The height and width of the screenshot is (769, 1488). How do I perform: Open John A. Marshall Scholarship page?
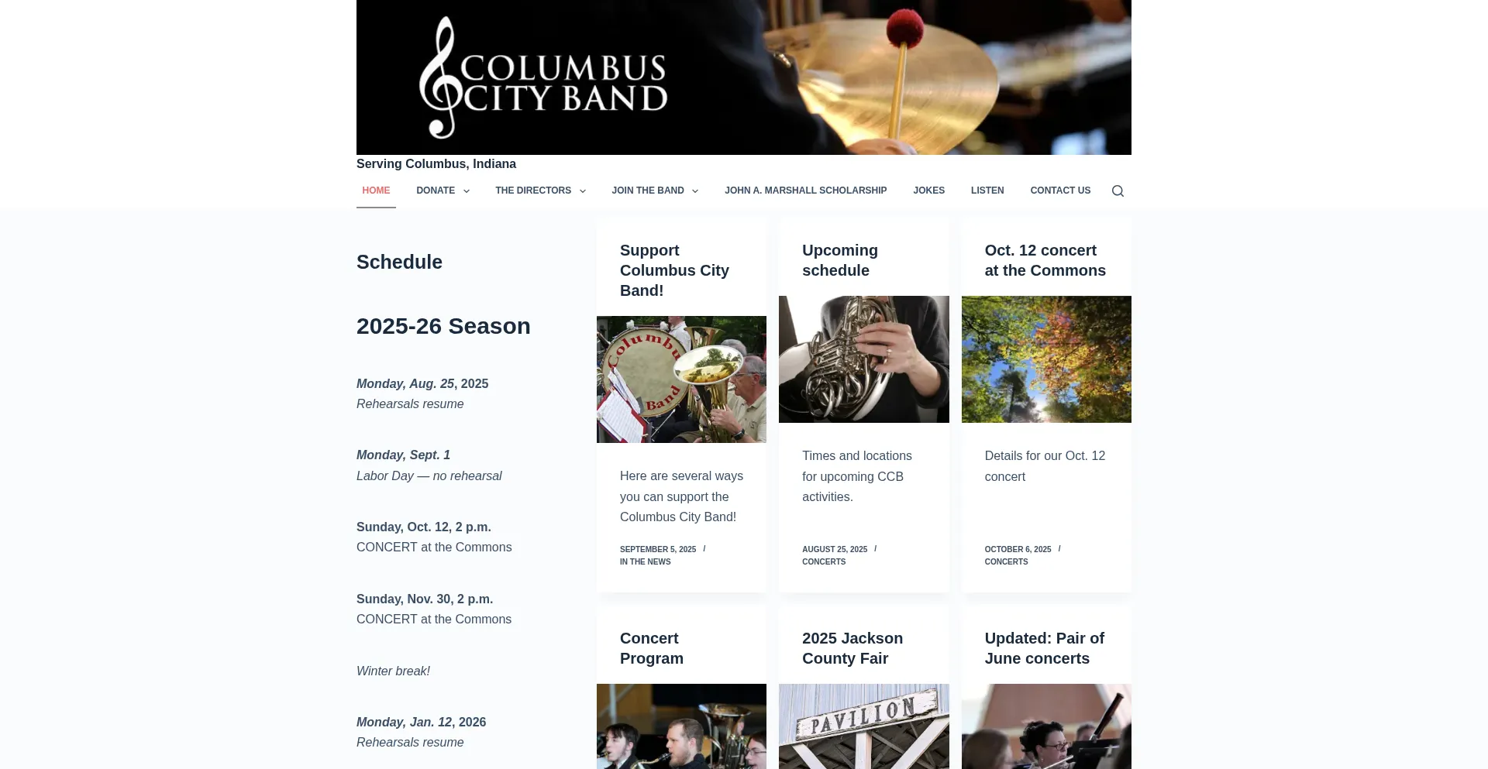(805, 191)
